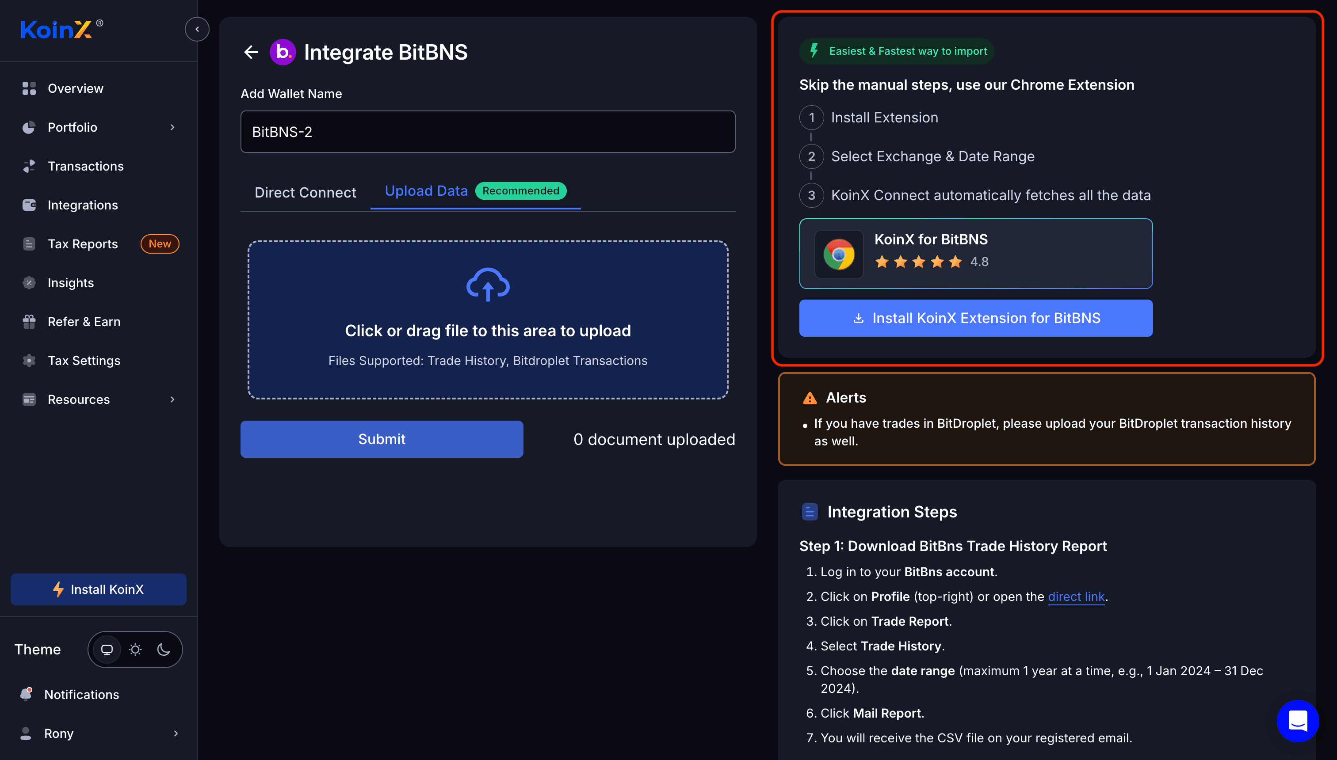Click the Integrations wallet icon

[29, 205]
